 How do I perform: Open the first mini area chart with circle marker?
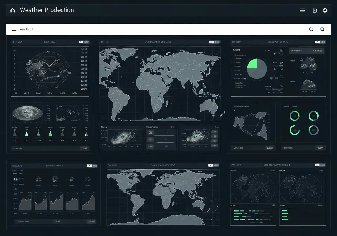pos(25,201)
